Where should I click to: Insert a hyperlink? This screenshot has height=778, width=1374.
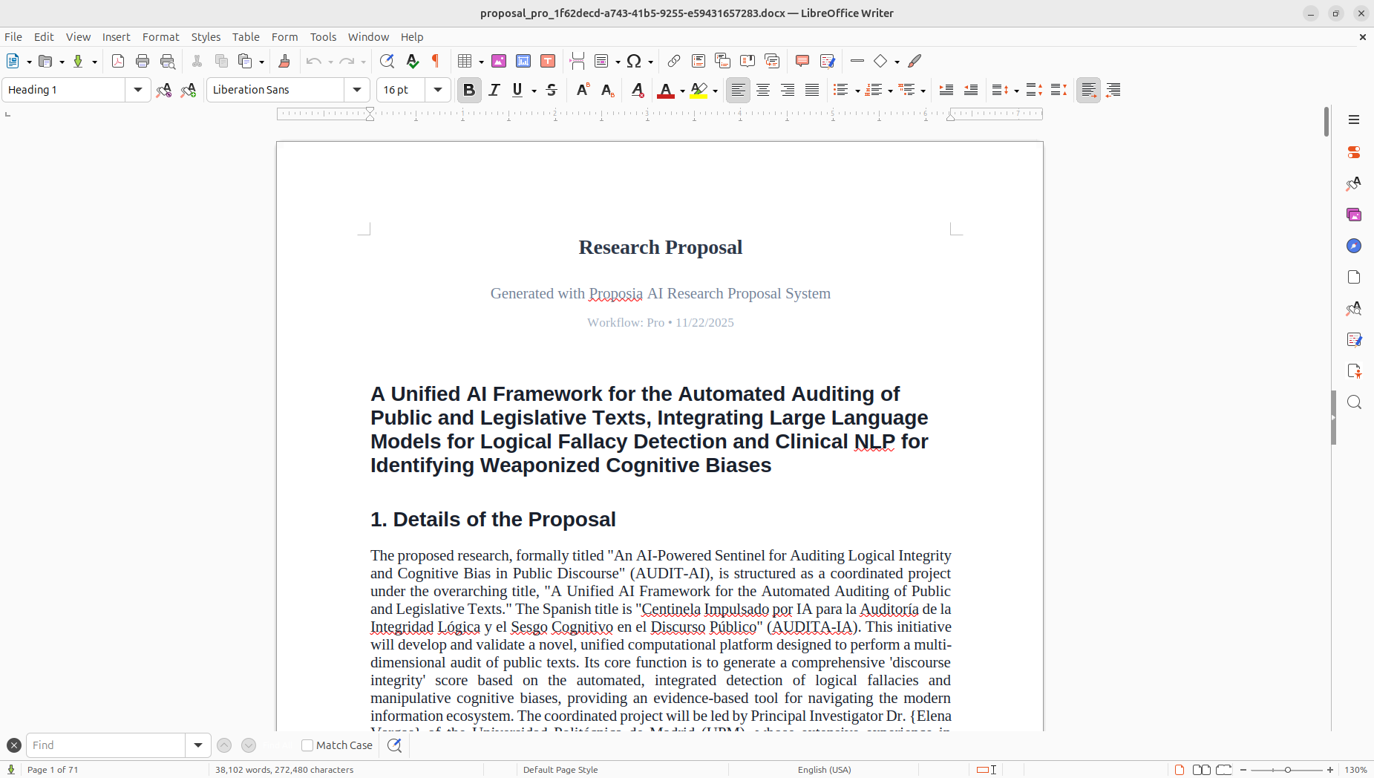point(674,61)
